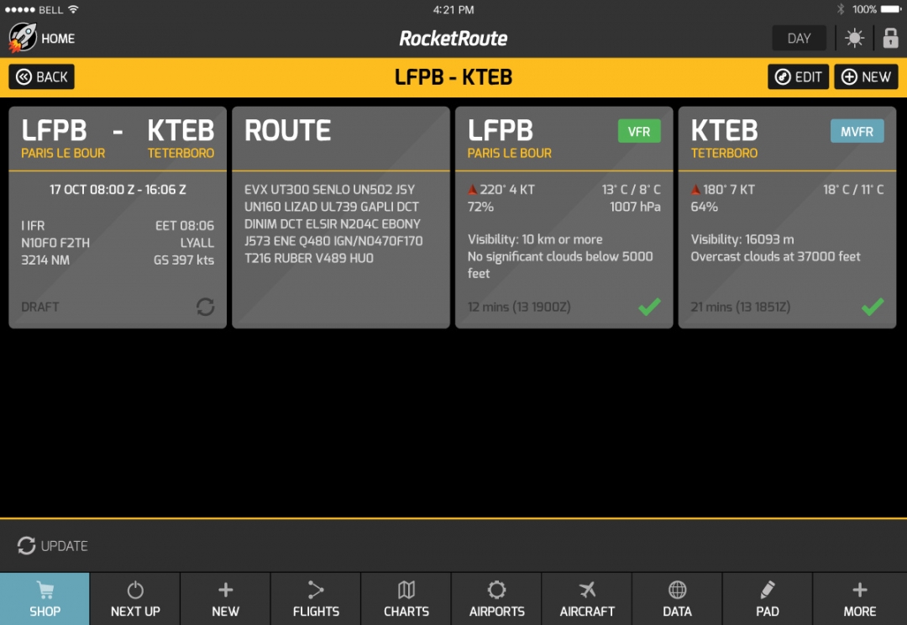Tap the padlock lock icon
This screenshot has width=907, height=625.
[890, 38]
